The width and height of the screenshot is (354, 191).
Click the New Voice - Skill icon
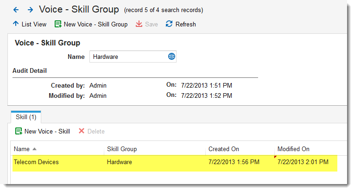point(19,131)
